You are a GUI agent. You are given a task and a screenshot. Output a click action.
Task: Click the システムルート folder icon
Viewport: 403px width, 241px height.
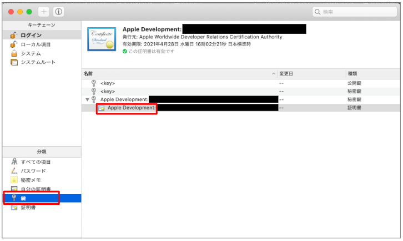tap(14, 62)
